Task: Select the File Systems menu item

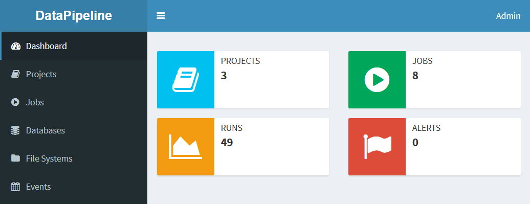Action: click(x=74, y=158)
